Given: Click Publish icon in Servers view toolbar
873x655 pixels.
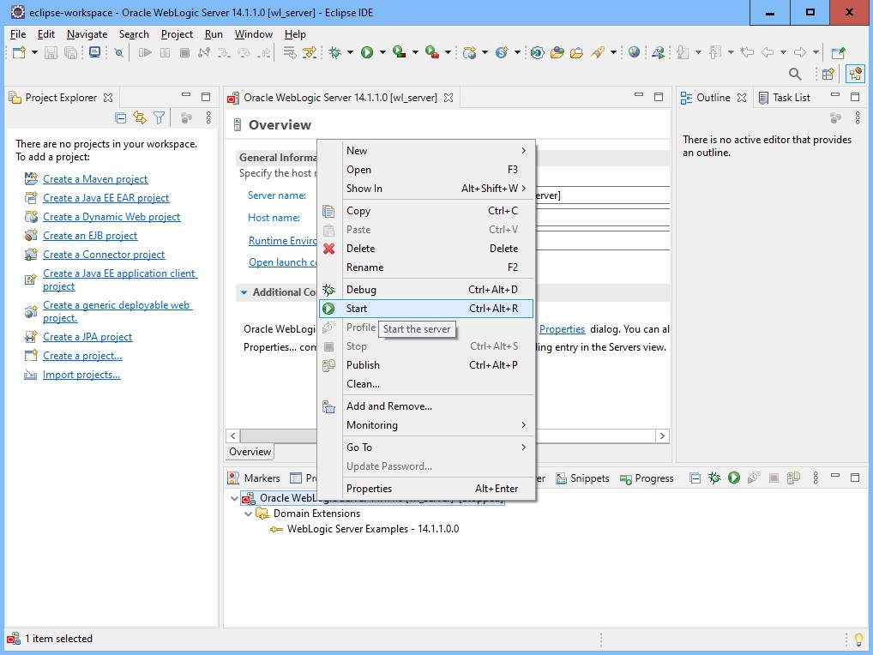Looking at the screenshot, I should [793, 478].
